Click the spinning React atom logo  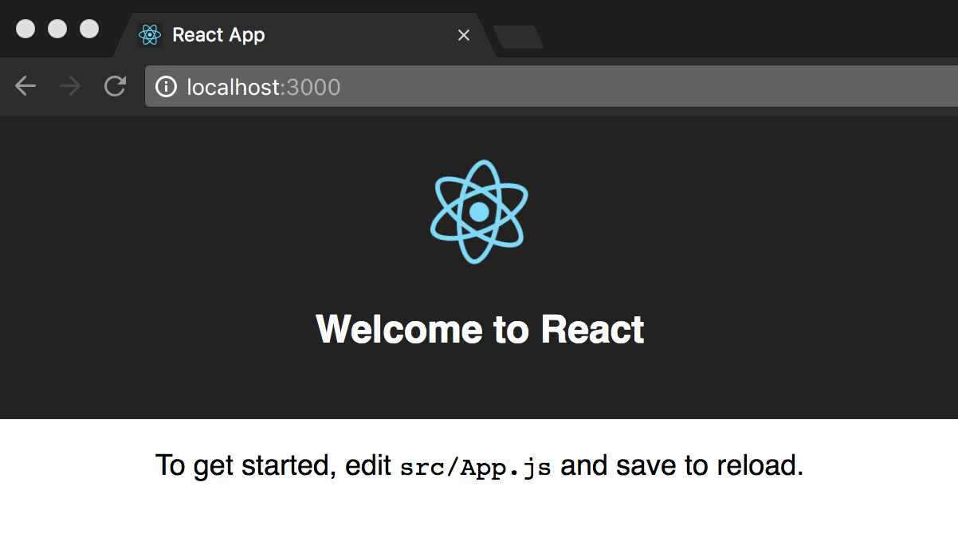click(x=479, y=211)
